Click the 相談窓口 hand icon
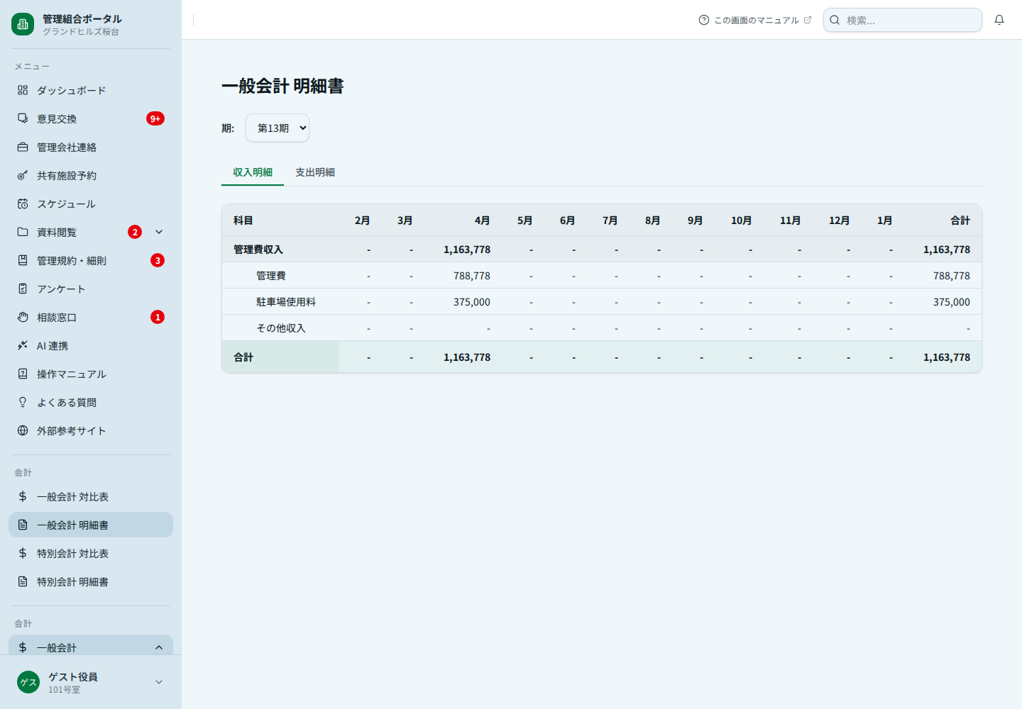Viewport: 1022px width, 709px height. click(23, 317)
